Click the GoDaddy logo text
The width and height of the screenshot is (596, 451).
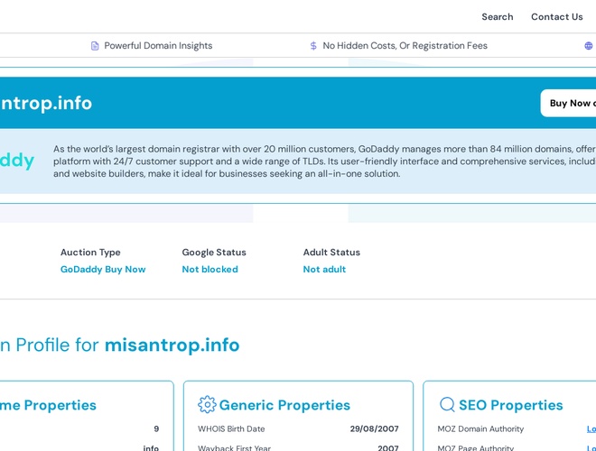point(17,161)
